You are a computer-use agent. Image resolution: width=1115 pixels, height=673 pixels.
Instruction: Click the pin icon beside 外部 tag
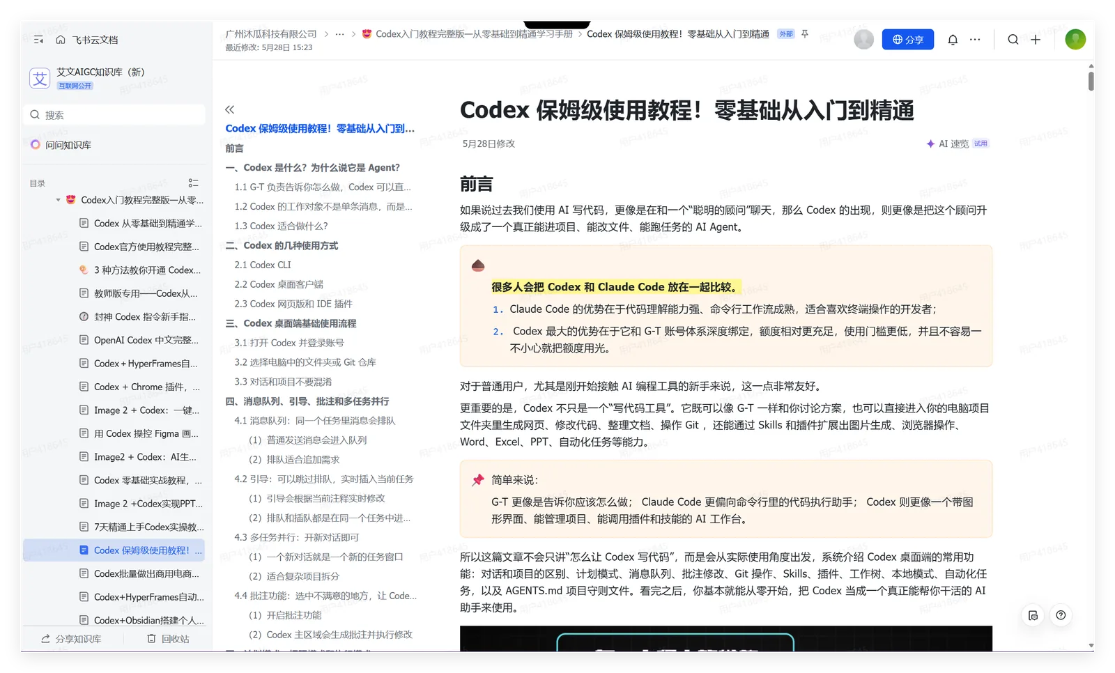(x=805, y=33)
